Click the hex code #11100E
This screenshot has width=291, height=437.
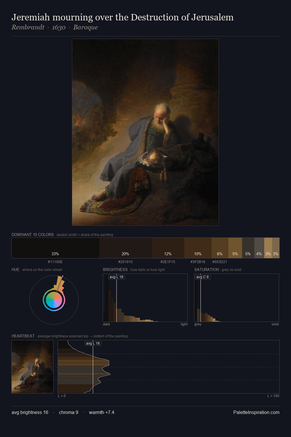point(55,262)
